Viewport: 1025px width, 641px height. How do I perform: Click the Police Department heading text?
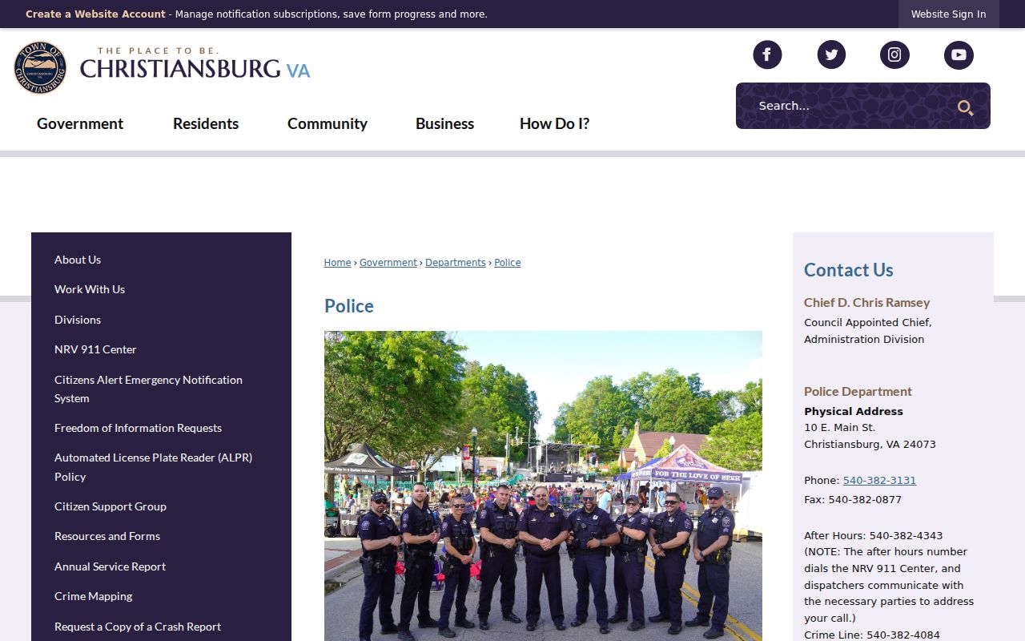(858, 392)
